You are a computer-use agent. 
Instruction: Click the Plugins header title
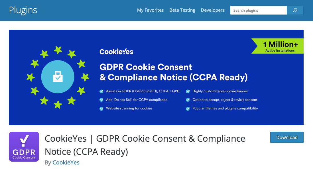23,10
